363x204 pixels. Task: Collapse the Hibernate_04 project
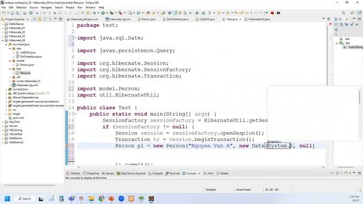pos(3,40)
